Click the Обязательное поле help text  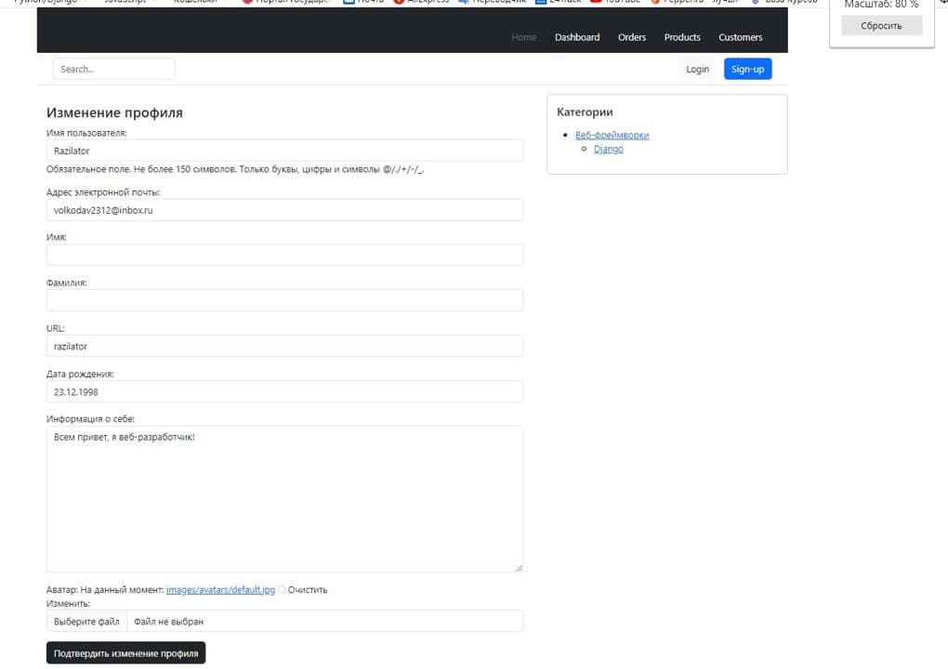[235, 169]
